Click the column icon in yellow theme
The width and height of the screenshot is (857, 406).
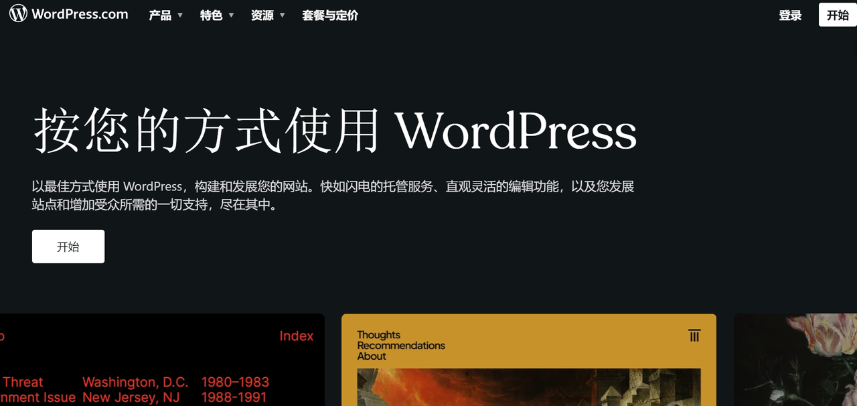(694, 336)
